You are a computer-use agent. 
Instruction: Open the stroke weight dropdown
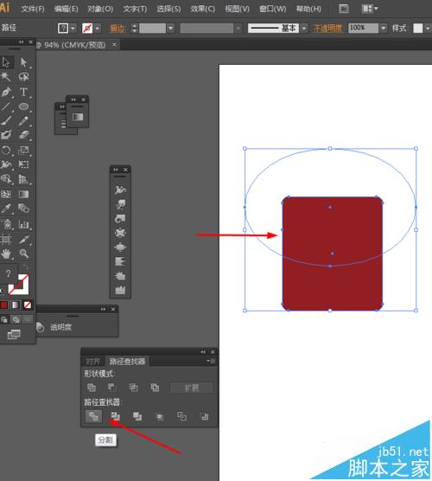click(x=171, y=29)
